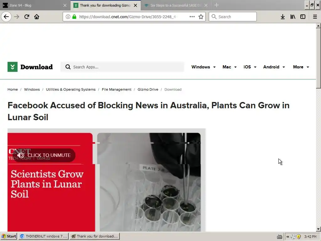321x241 pixels.
Task: Reload the current page
Action: [x=27, y=17]
